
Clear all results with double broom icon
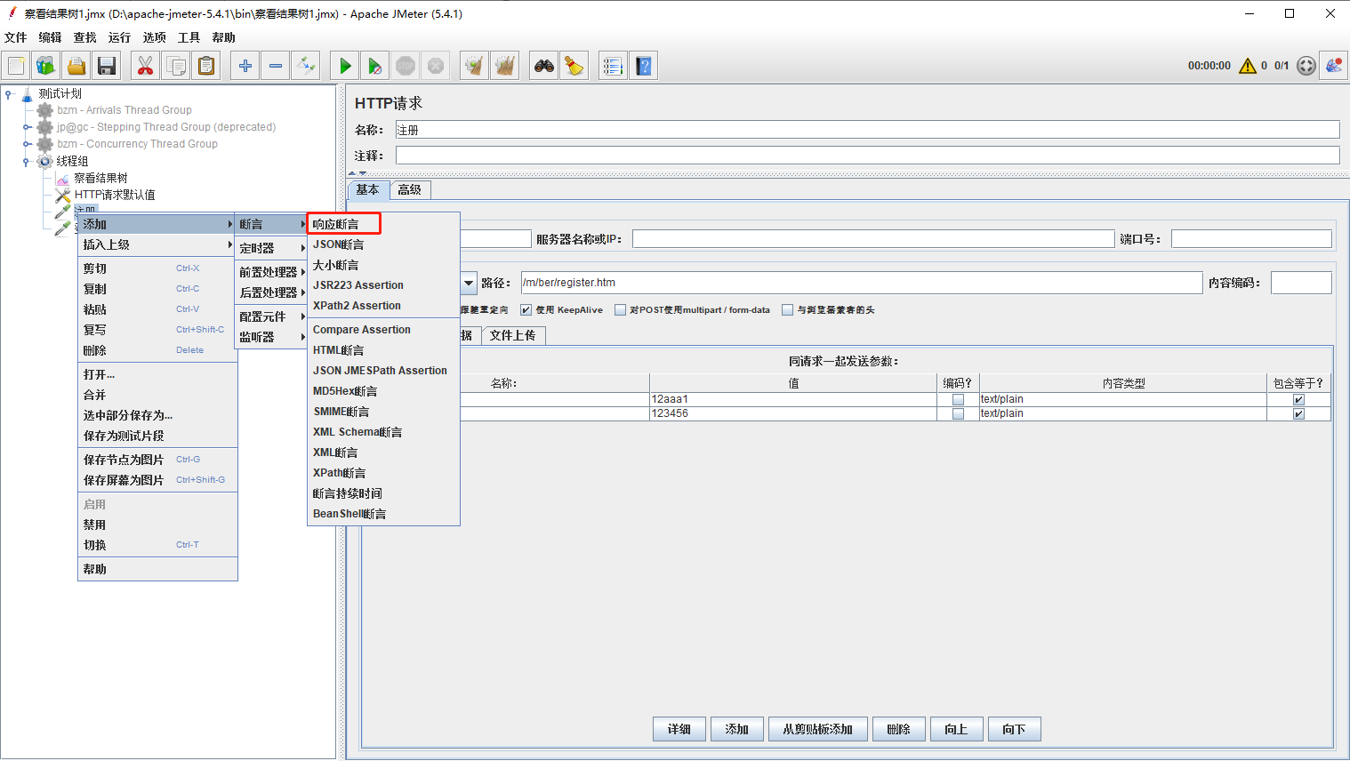click(x=505, y=66)
